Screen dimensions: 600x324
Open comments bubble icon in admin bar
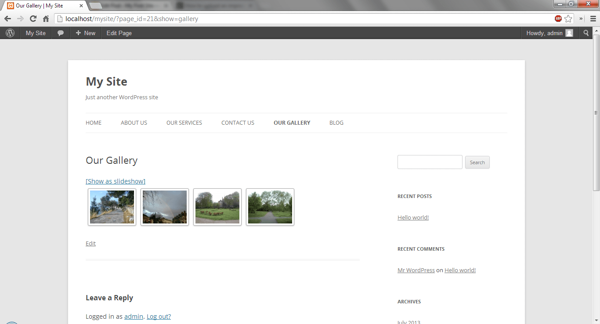pos(61,33)
